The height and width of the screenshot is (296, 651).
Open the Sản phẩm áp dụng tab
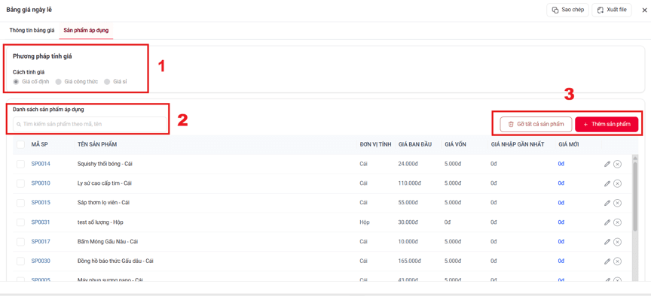click(86, 30)
